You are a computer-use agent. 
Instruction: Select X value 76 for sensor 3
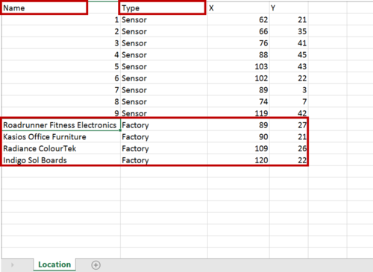239,43
